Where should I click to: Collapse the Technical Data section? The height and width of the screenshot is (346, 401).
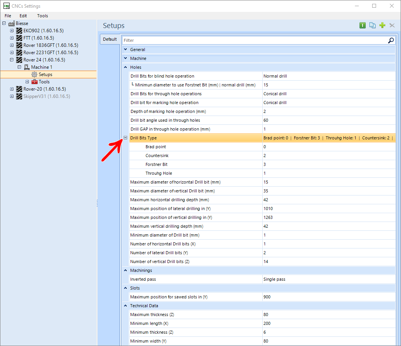click(x=126, y=306)
